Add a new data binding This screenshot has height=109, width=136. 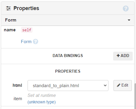[123, 56]
